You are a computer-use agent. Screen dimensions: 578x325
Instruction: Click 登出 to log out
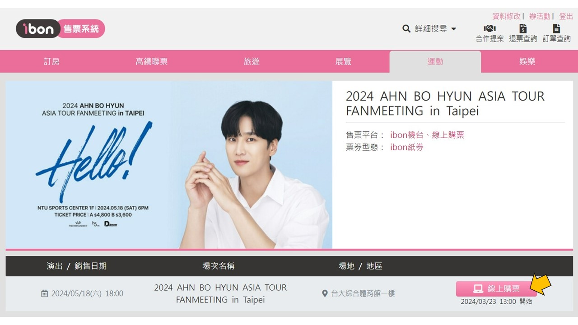pyautogui.click(x=566, y=16)
